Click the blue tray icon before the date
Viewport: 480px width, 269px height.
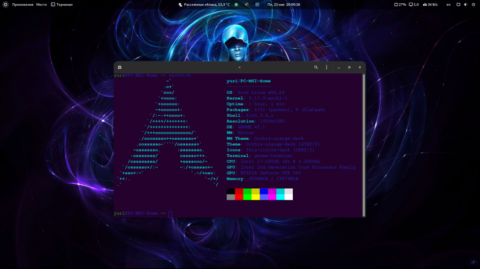[257, 4]
